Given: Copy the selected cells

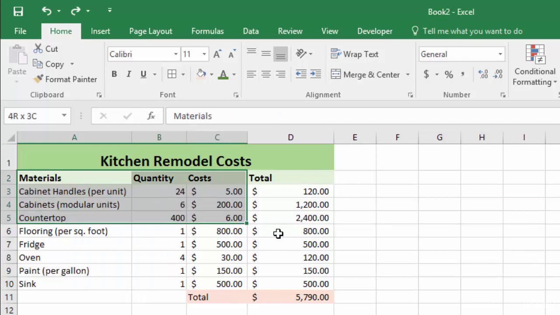Looking at the screenshot, I should pos(49,64).
